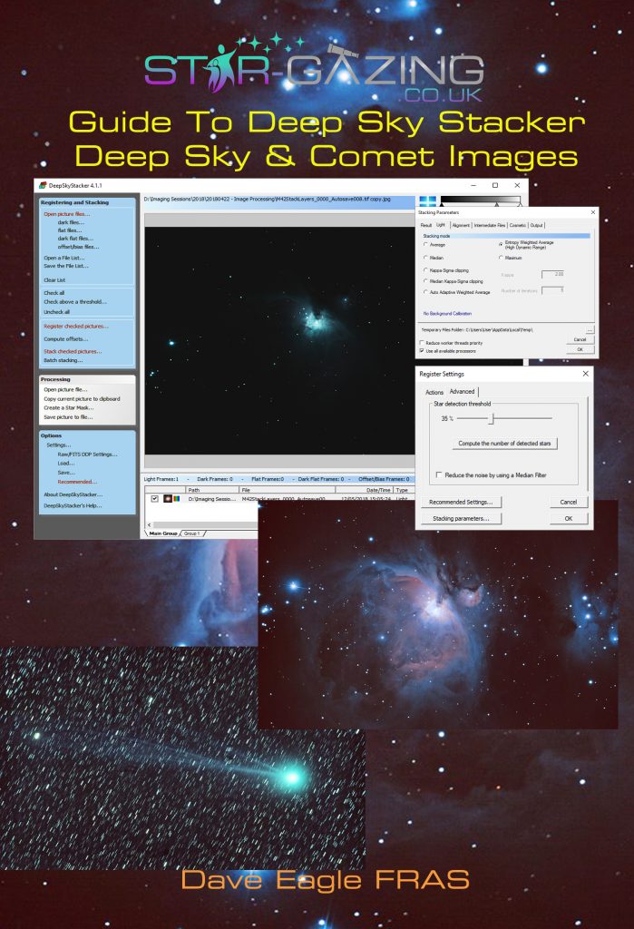Click the file list horizontal scrollbar left arrow
The height and width of the screenshot is (929, 634).
(x=150, y=525)
